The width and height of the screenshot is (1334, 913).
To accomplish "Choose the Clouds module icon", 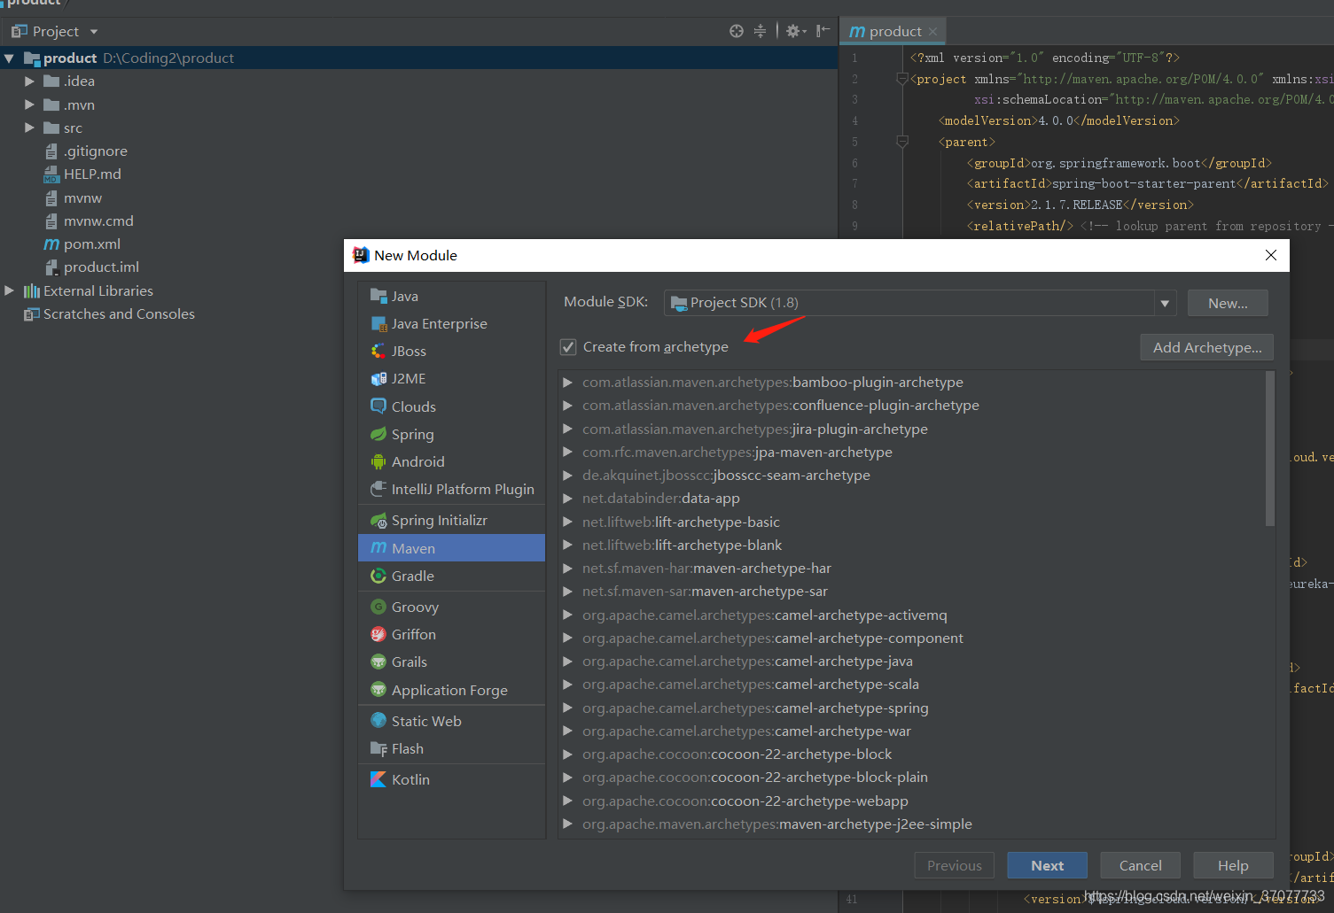I will [378, 406].
